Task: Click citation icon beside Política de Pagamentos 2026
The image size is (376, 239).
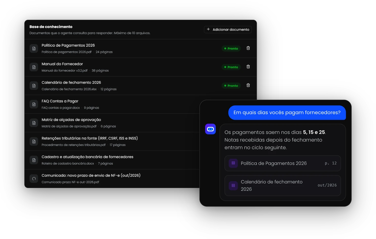Action: [233, 163]
